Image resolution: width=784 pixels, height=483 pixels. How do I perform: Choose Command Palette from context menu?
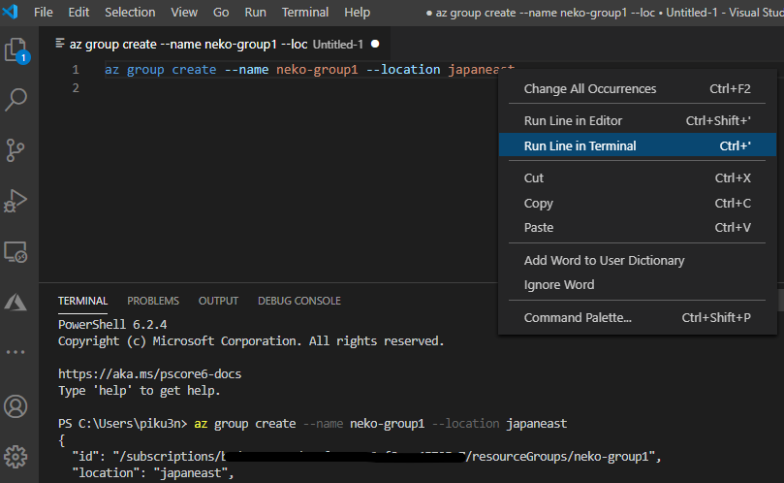[638, 317]
